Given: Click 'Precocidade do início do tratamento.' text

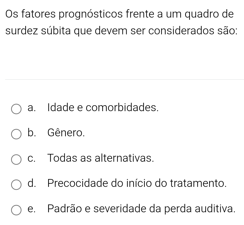Looking at the screenshot, I should click(x=136, y=183).
